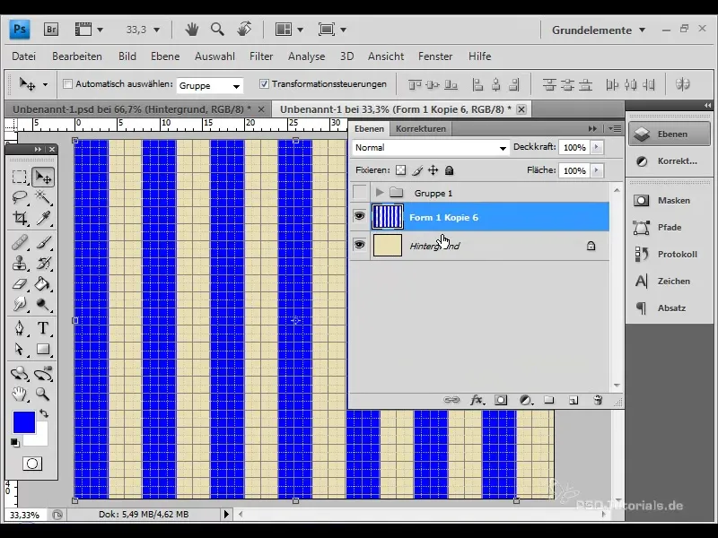Launch Adobe Bridge
This screenshot has width=718, height=538.
tap(51, 30)
